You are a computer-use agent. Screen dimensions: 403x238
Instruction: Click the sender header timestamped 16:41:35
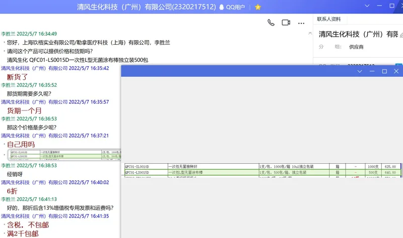pyautogui.click(x=55, y=216)
